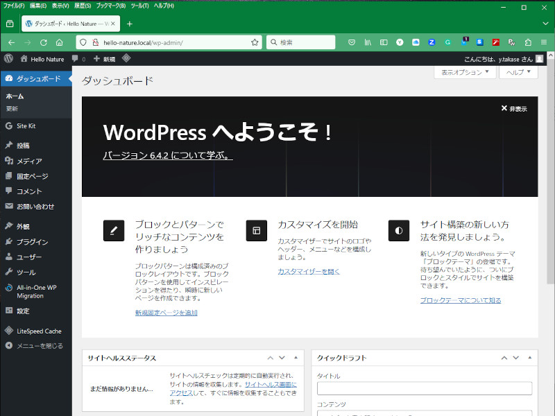Open the comments bubble in admin bar
The image size is (555, 416).
(78, 59)
